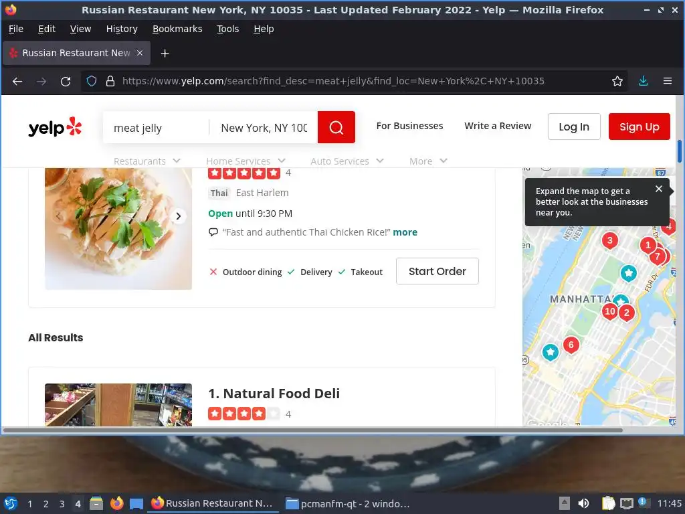
Task: Click map pin number 10
Action: (609, 312)
